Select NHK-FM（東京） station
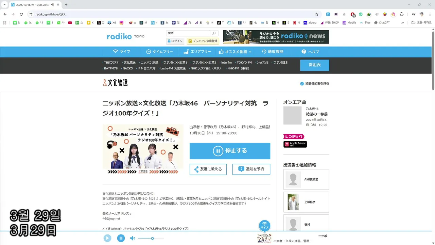 [238, 68]
